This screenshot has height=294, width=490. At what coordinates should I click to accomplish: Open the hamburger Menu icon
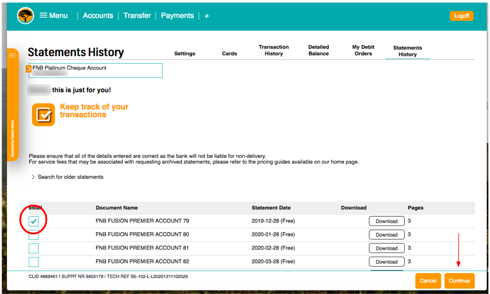click(x=43, y=16)
